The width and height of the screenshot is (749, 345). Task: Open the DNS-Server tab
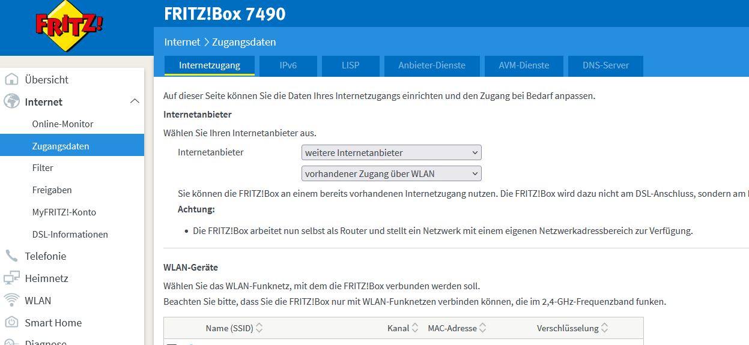pos(605,65)
